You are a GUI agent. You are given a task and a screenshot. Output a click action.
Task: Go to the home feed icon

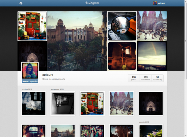(x=21, y=3)
